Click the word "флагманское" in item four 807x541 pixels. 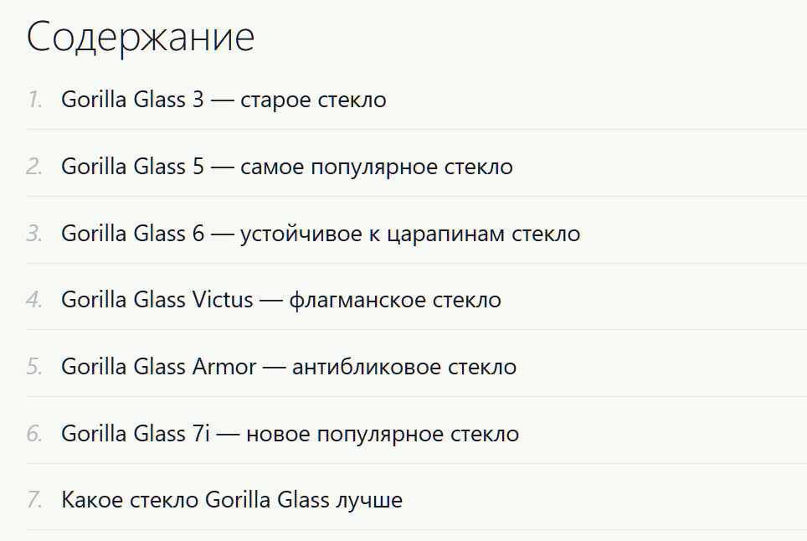357,301
